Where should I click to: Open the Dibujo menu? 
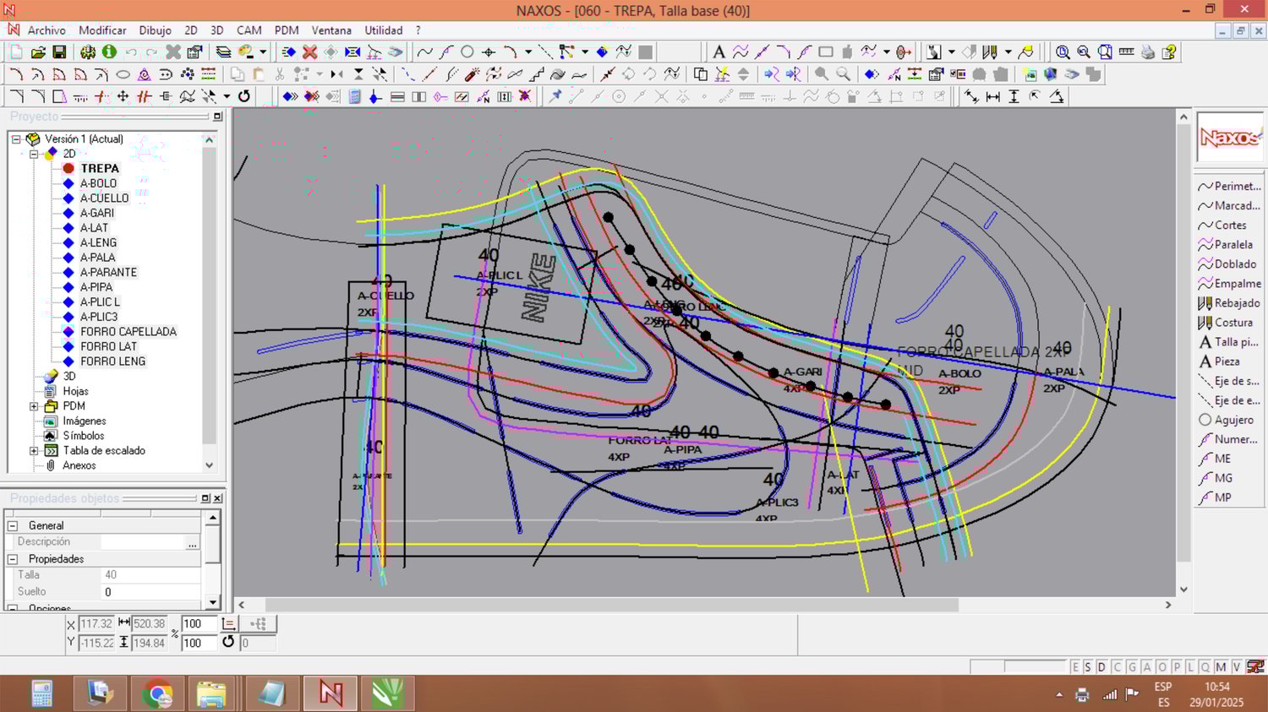pyautogui.click(x=155, y=30)
